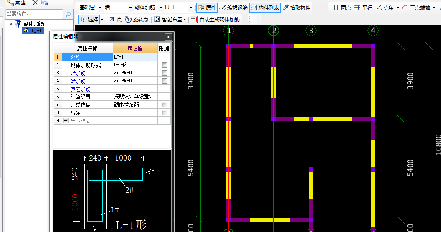441x232 pixels.
Task: Click the 其它加筋 property link
Action: point(80,89)
